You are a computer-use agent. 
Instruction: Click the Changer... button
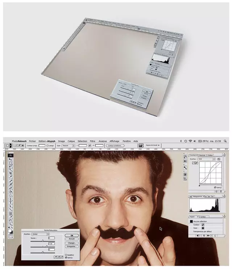tap(72, 243)
